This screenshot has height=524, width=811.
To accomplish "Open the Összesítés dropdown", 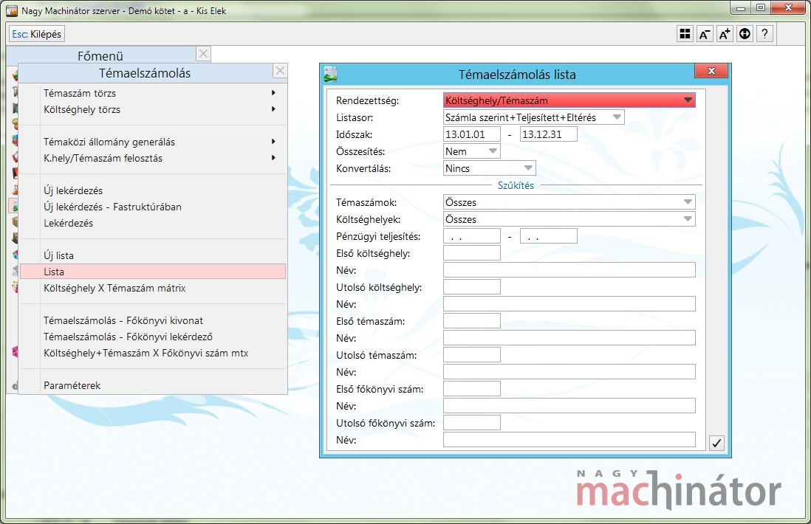I will [472, 151].
